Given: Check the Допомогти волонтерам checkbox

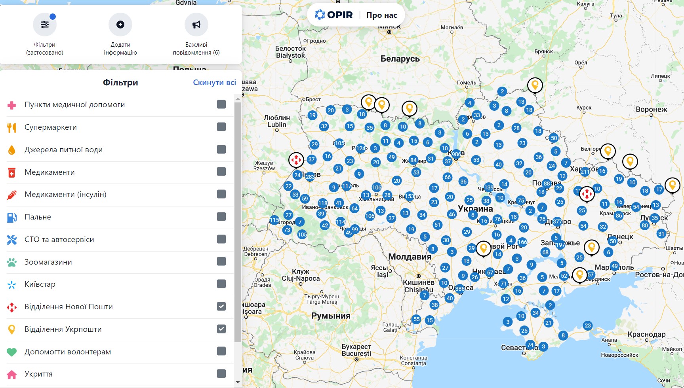Looking at the screenshot, I should click(x=221, y=351).
